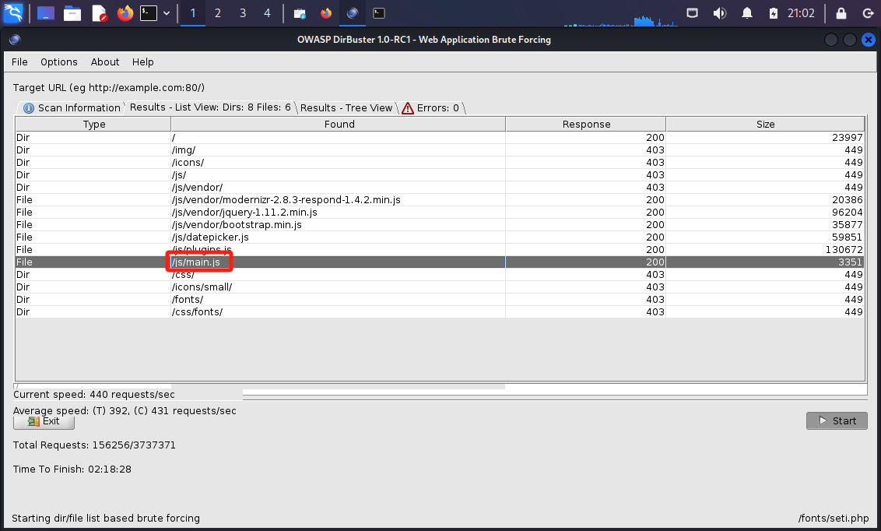Open the file manager in the panel
Viewport: 881px width, 531px height.
pyautogui.click(x=72, y=13)
